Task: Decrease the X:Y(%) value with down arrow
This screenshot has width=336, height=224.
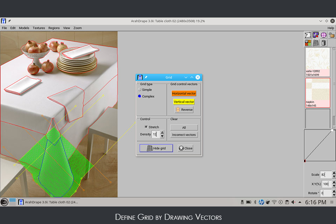Action: [334, 185]
